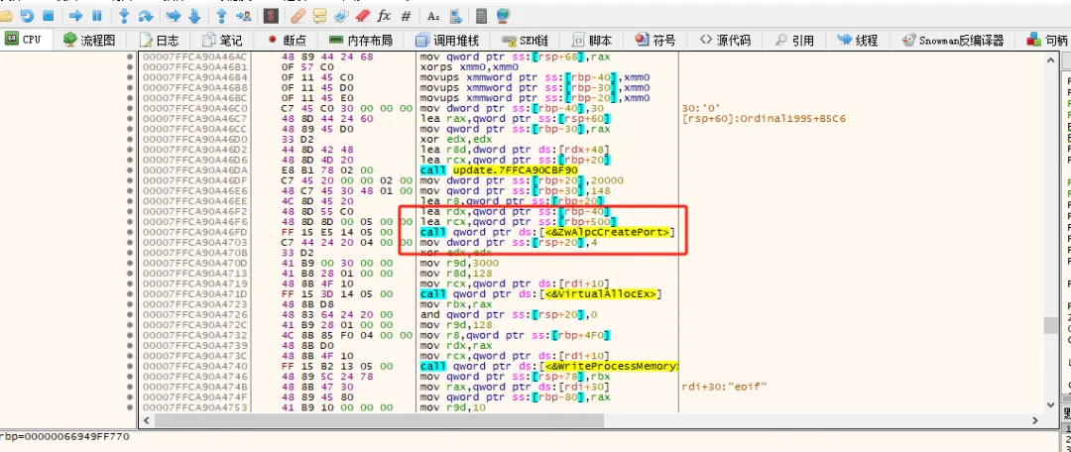Open the Scylla plugin icon
Screen dimensions: 1071x452
271,16
